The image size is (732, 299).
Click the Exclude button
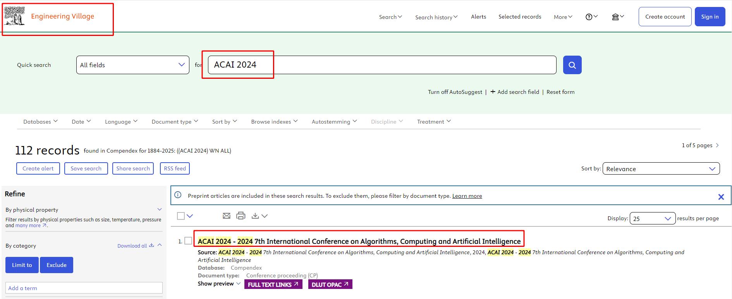[x=57, y=265]
